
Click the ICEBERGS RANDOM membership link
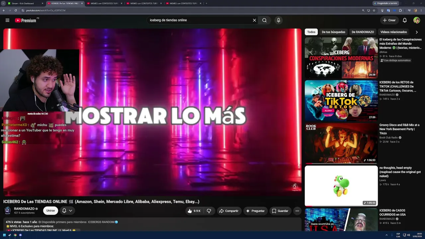tap(103, 222)
